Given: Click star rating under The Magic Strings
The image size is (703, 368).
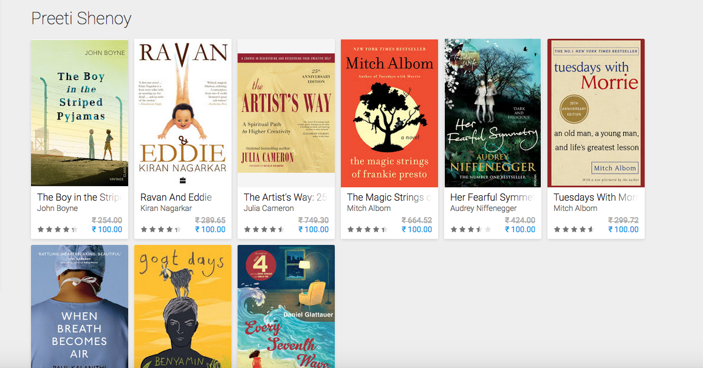Looking at the screenshot, I should (368, 229).
